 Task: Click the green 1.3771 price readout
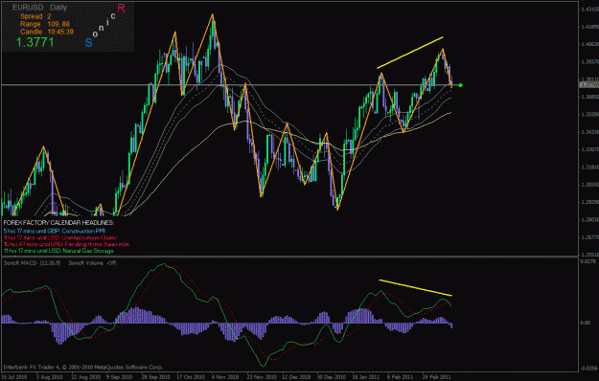click(35, 42)
